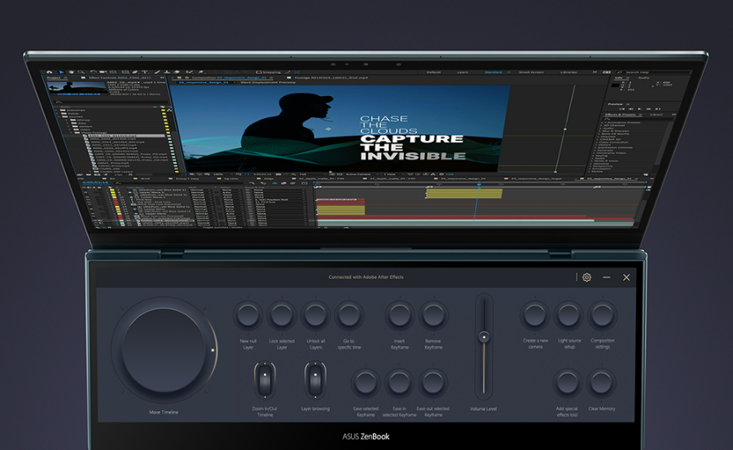Viewport: 733px width, 450px height.
Task: Open ScreenPad settings gear
Action: coord(586,277)
